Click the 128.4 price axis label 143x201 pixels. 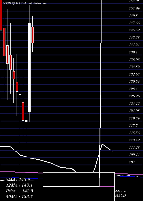point(133,89)
